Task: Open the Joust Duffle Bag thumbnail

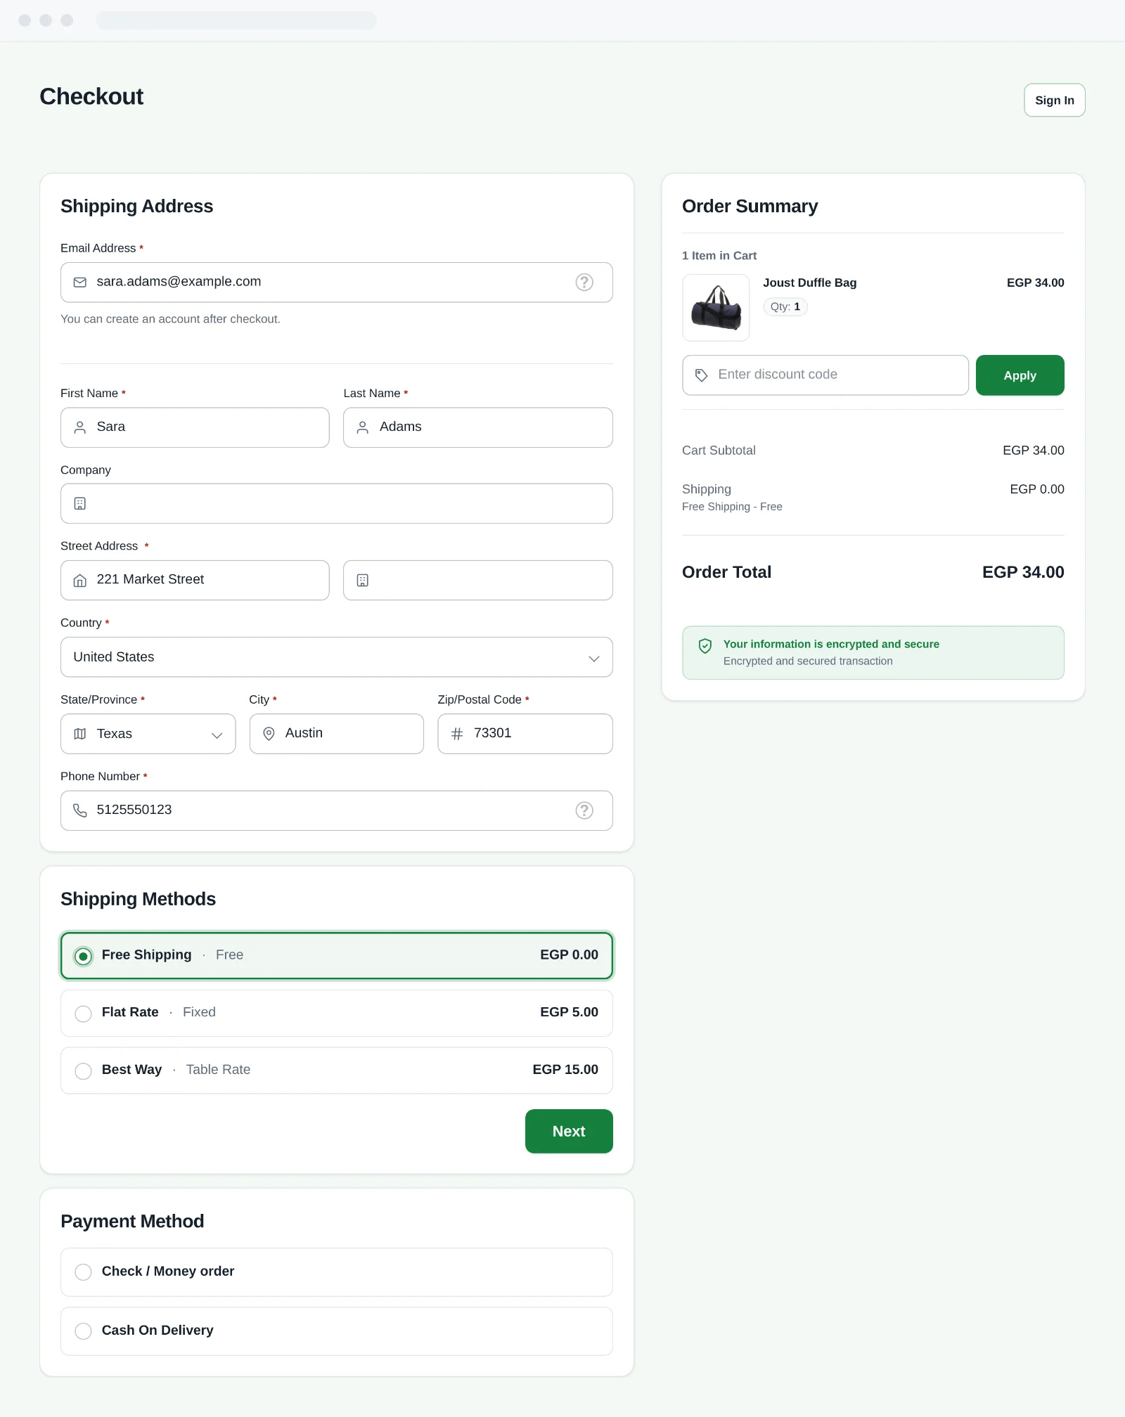Action: click(716, 308)
